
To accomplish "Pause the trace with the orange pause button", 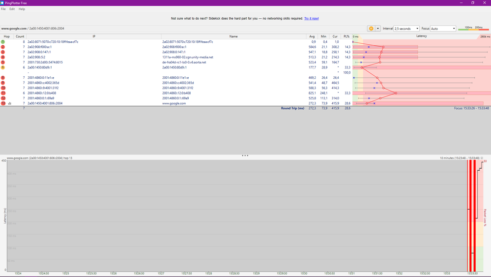I will click(371, 29).
